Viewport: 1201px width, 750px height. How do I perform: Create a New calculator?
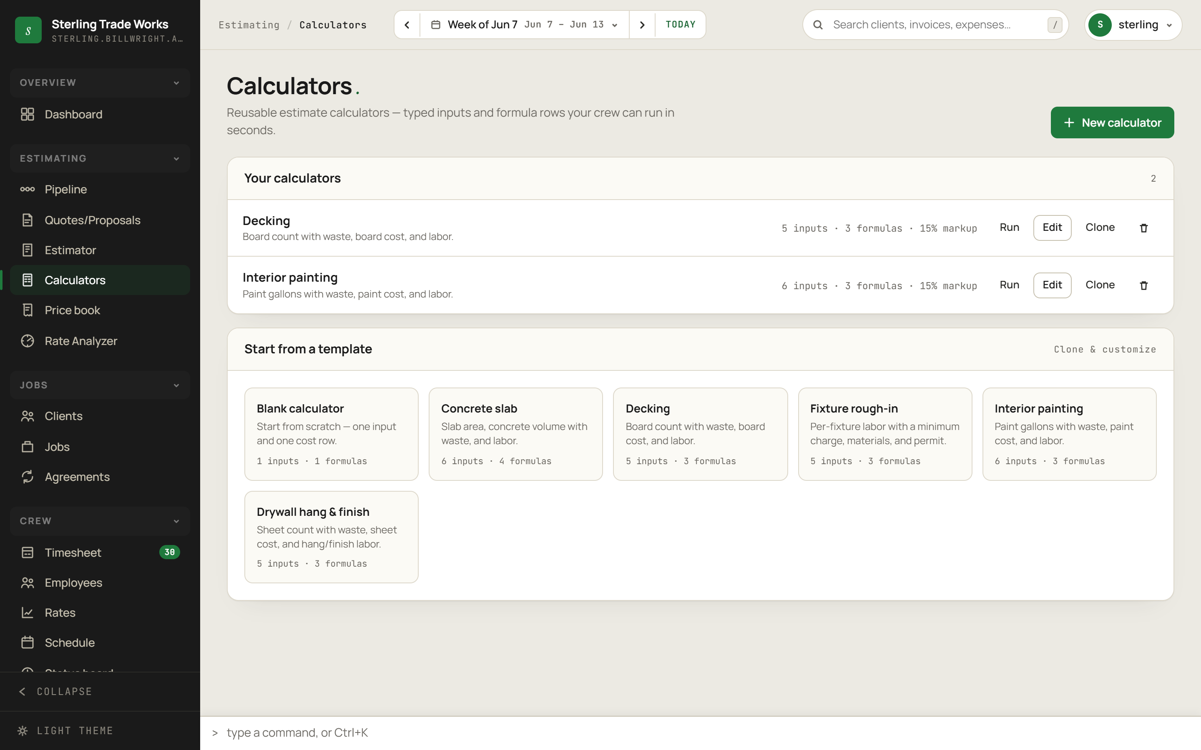click(1112, 122)
